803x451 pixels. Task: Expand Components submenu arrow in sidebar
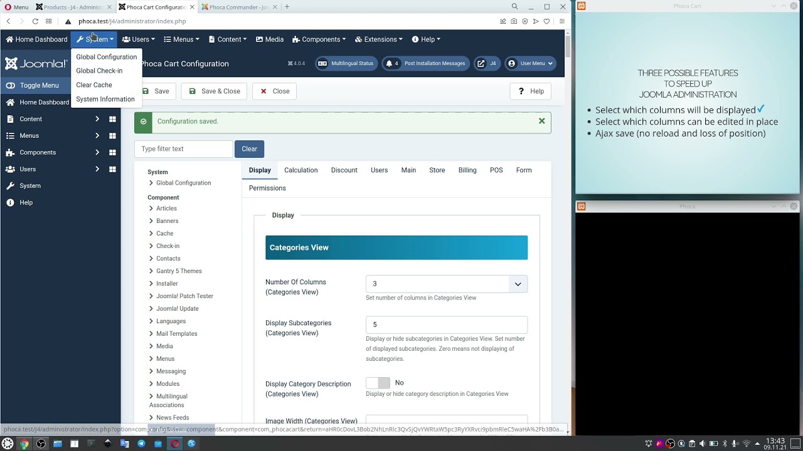click(x=97, y=153)
